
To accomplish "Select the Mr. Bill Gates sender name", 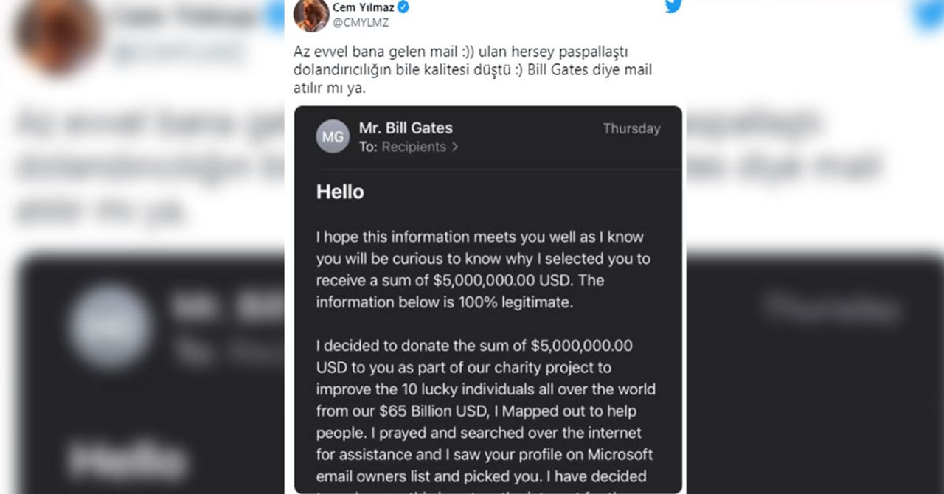I will tap(406, 128).
